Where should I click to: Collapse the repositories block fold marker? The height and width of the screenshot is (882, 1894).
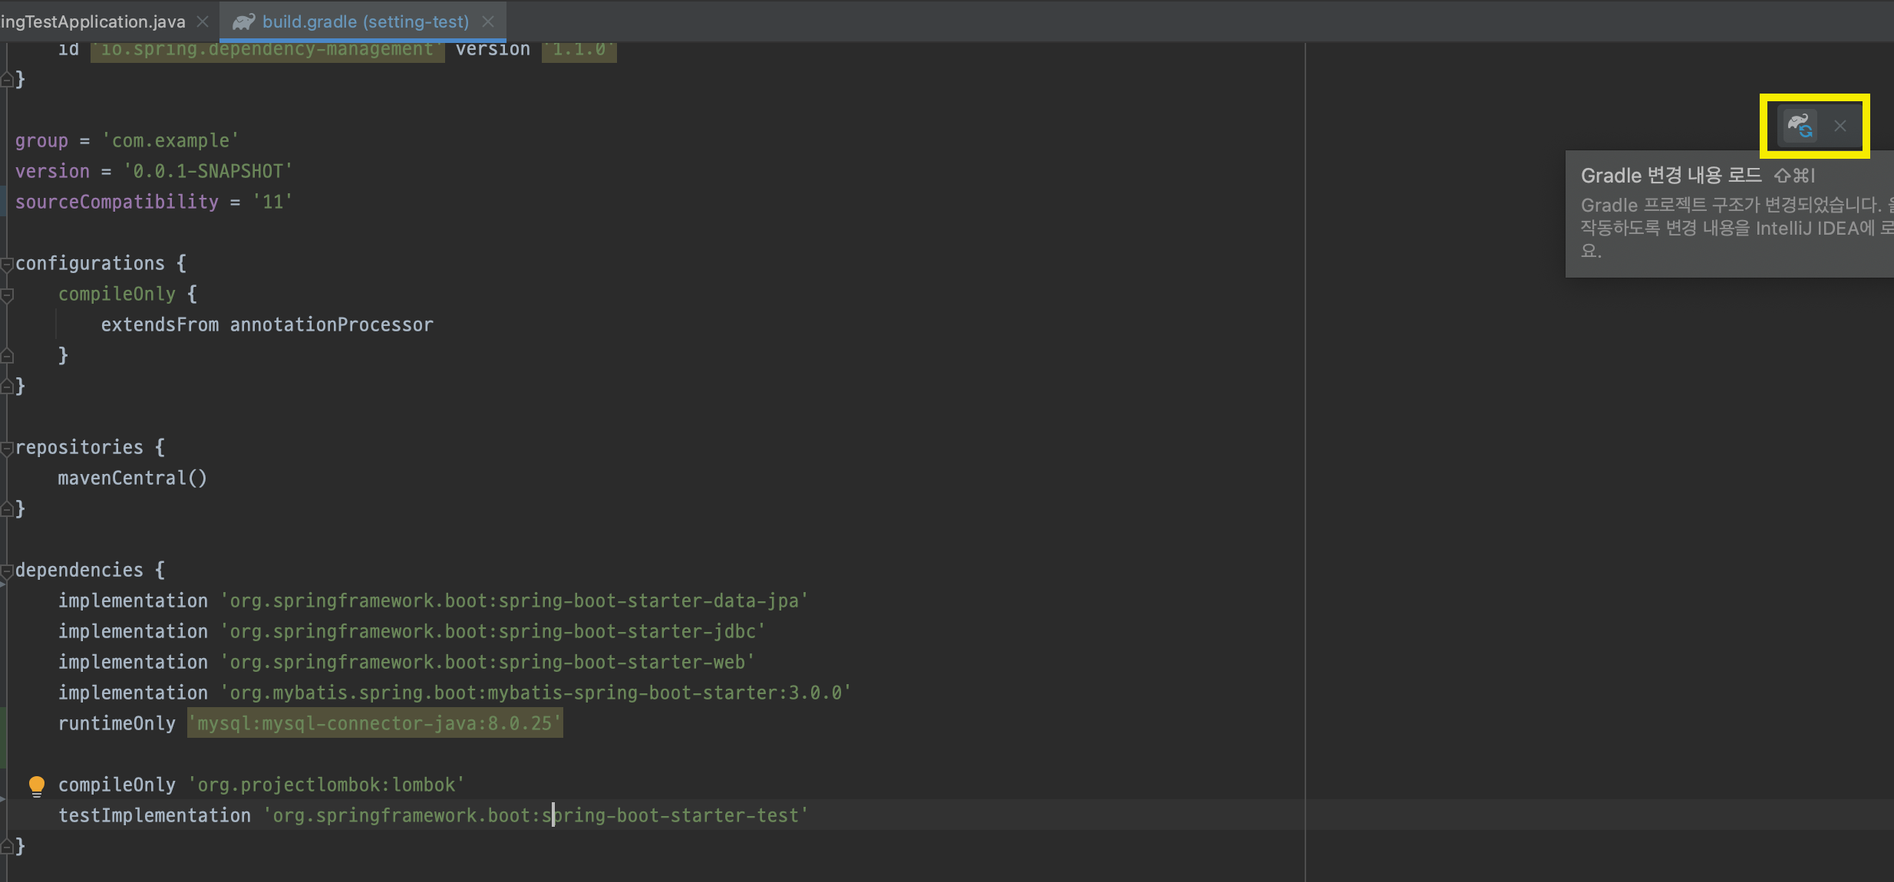(x=7, y=449)
